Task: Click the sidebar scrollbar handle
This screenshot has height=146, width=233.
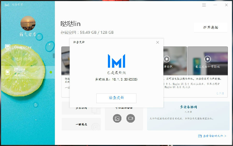Action: click(x=54, y=56)
